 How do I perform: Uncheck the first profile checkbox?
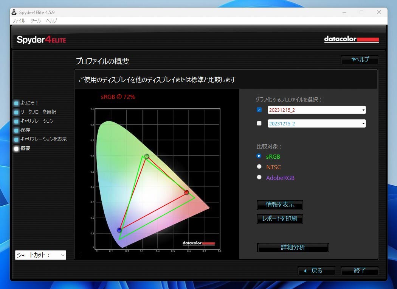[x=259, y=109]
